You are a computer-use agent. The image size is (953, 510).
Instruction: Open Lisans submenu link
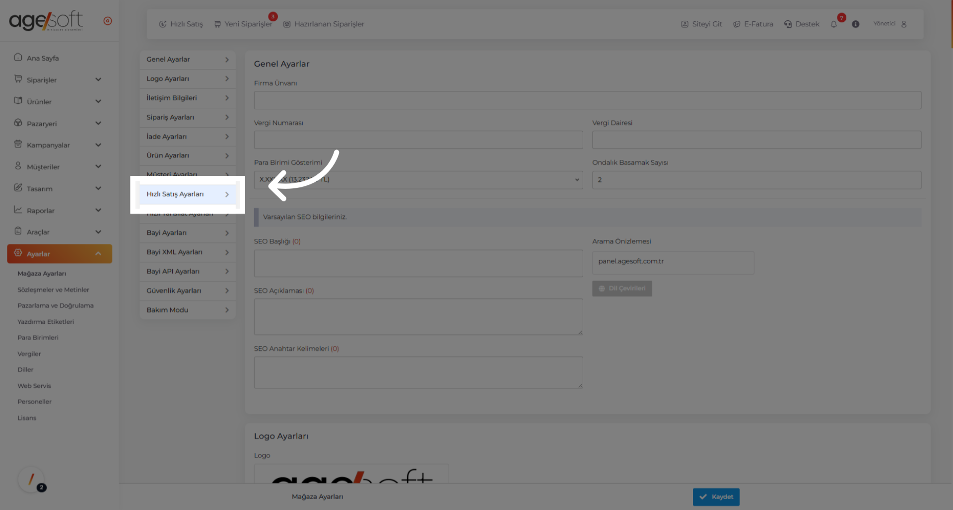(x=27, y=418)
